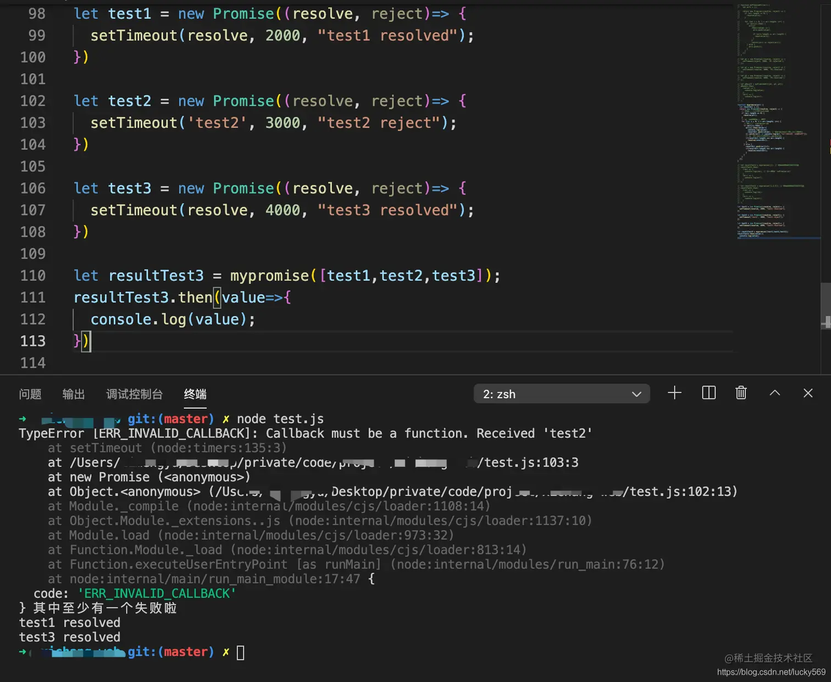831x682 pixels.
Task: Open a new terminal with the plus icon
Action: [674, 393]
